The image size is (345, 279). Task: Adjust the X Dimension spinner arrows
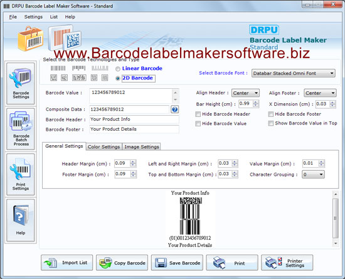point(332,104)
